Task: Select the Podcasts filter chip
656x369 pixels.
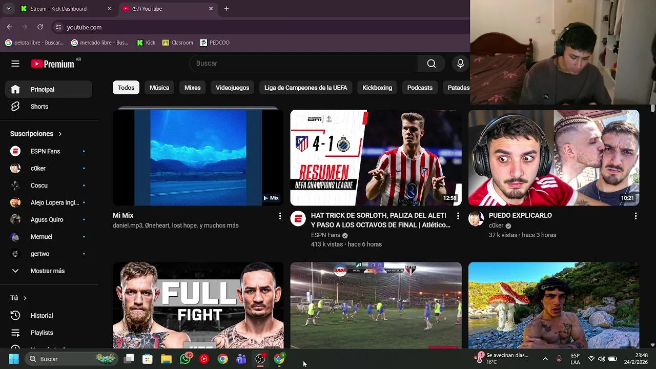Action: pos(420,88)
